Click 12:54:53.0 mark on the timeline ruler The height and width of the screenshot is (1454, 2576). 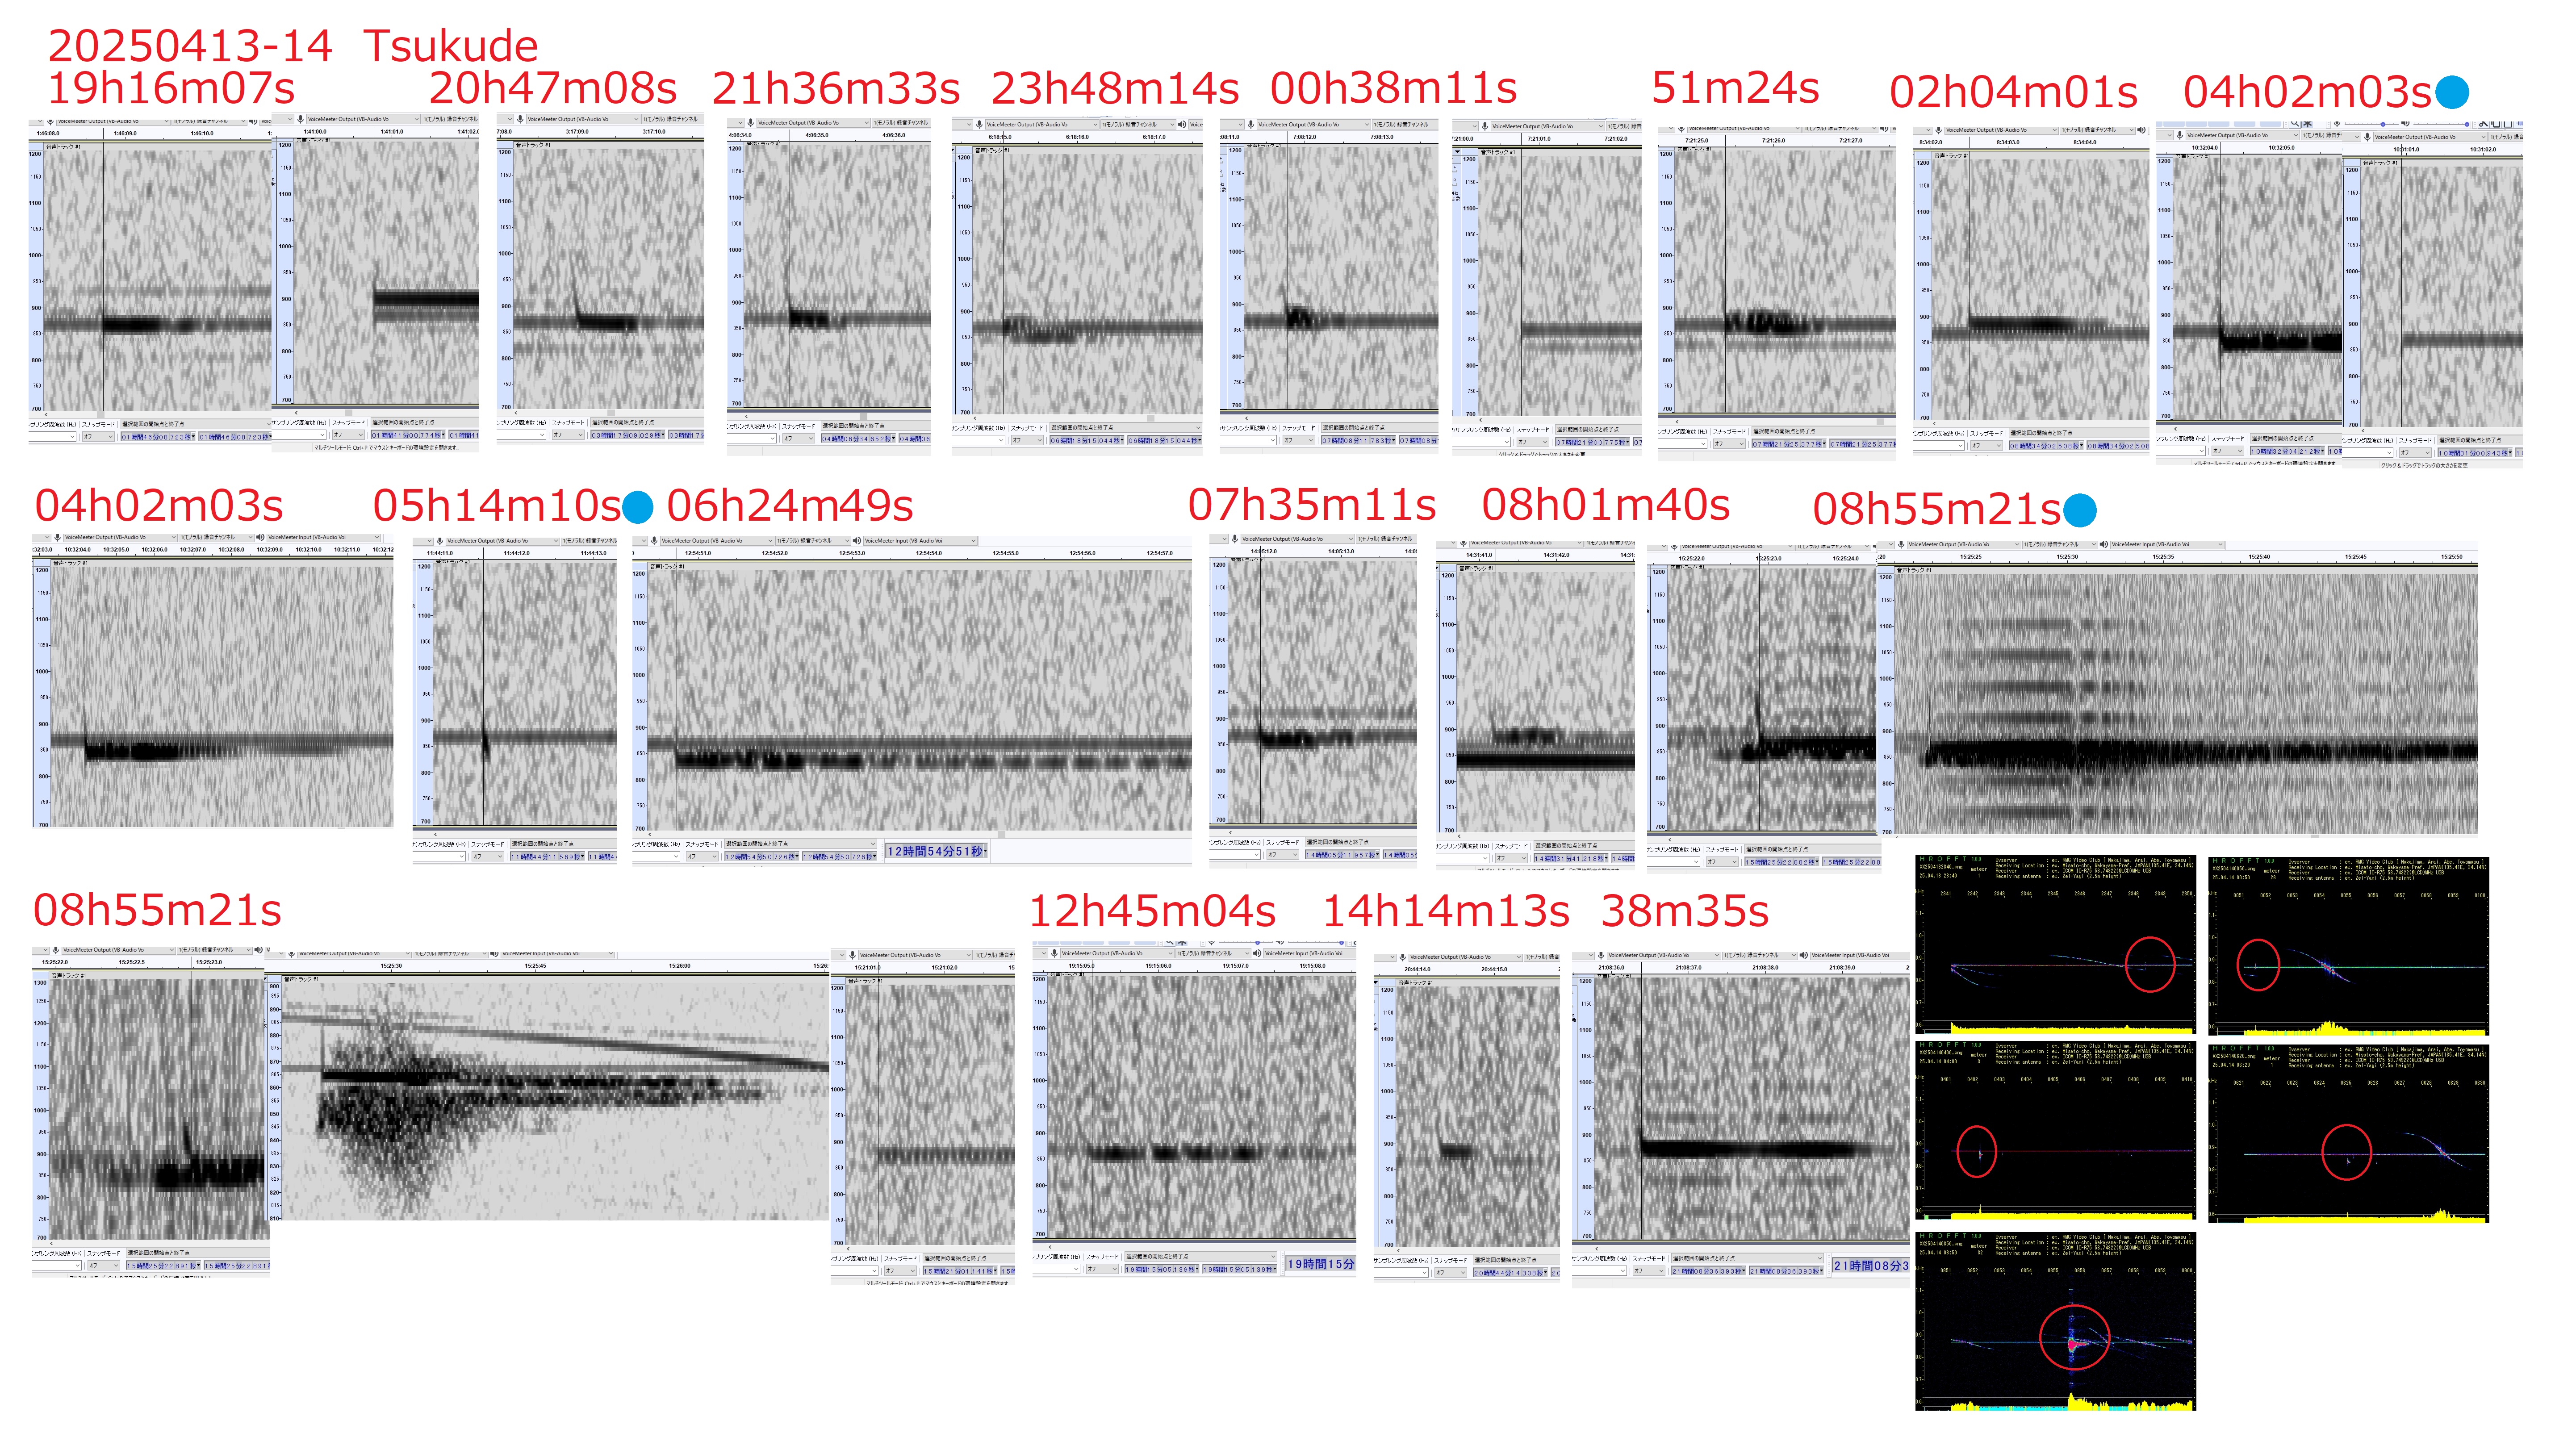pos(851,553)
